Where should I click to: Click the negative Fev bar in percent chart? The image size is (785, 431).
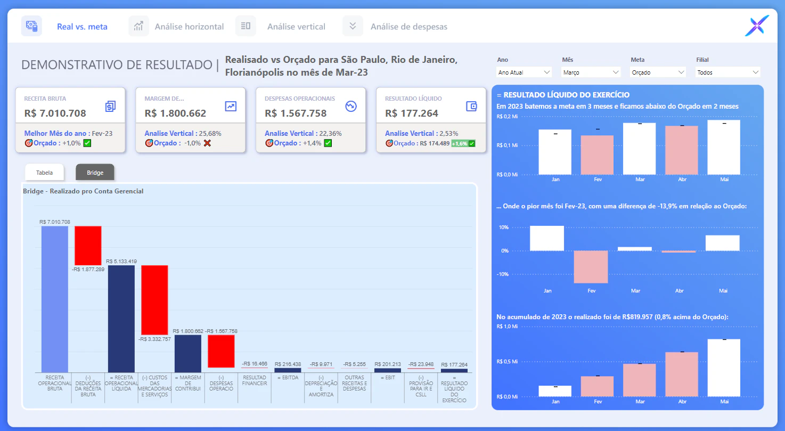pyautogui.click(x=591, y=267)
